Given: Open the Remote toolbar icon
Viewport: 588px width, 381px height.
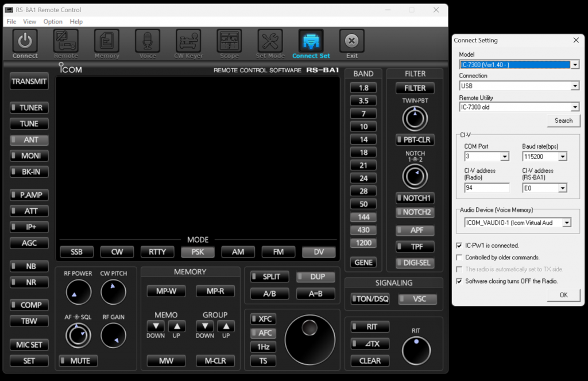Looking at the screenshot, I should tap(65, 42).
